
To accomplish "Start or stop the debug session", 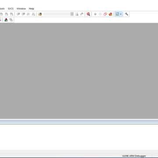I will [88, 14].
